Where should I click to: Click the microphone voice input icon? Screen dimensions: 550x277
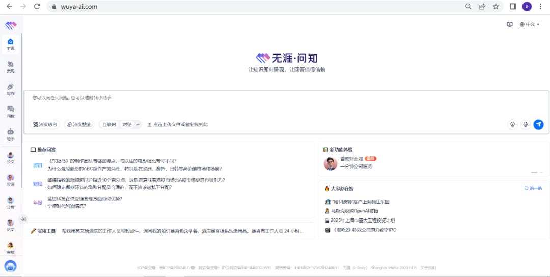pyautogui.click(x=526, y=124)
